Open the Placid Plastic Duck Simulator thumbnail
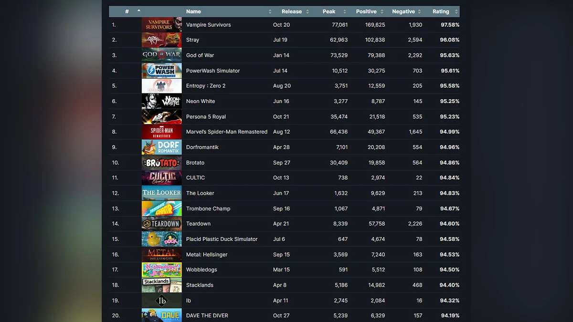Viewport: 573px width, 322px height. 162,239
